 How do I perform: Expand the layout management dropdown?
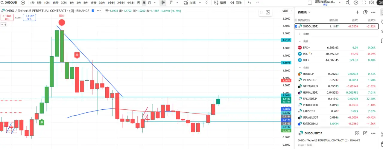339,2
